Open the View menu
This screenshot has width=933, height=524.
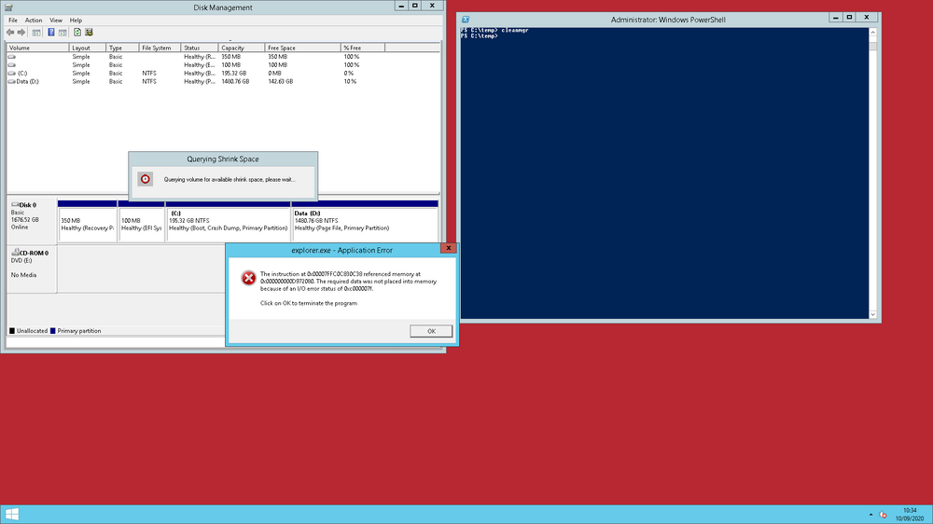[x=56, y=21]
